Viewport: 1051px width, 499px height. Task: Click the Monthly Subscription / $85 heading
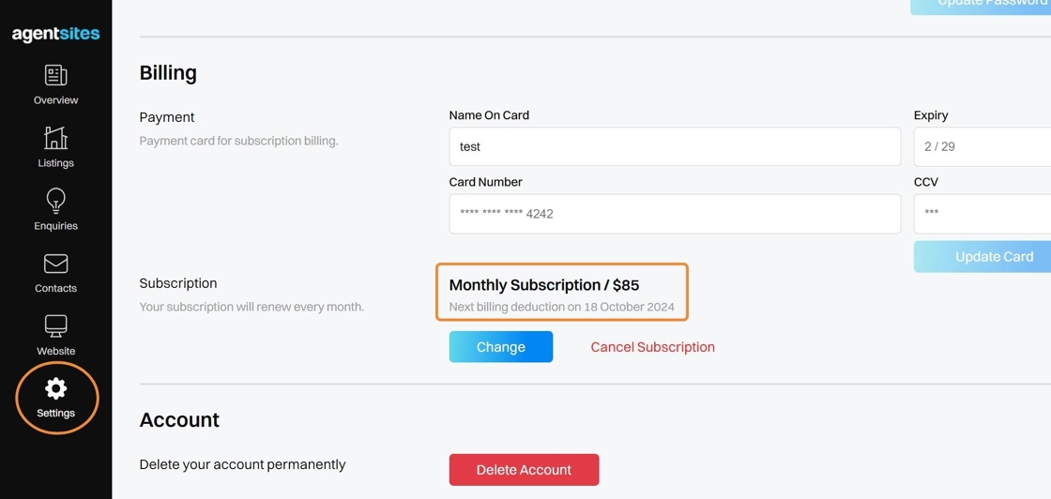click(543, 285)
